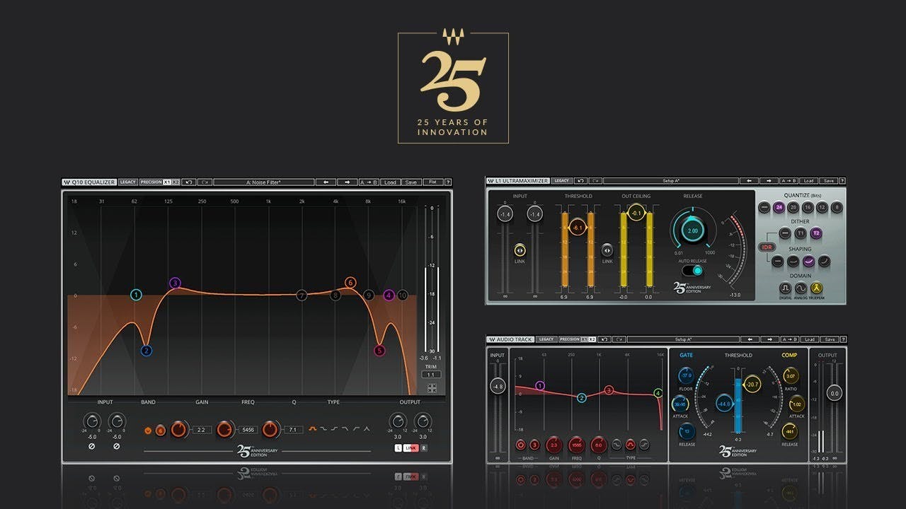The height and width of the screenshot is (509, 906).
Task: Select the Analog domain icon in L1
Action: [x=801, y=288]
